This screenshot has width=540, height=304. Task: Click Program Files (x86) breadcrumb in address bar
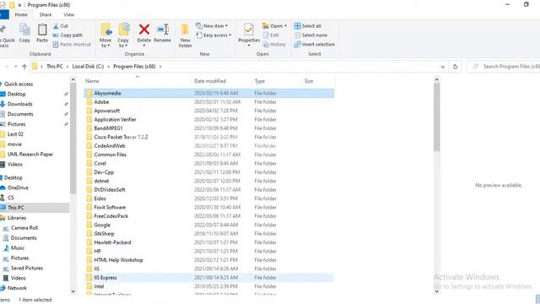point(134,67)
